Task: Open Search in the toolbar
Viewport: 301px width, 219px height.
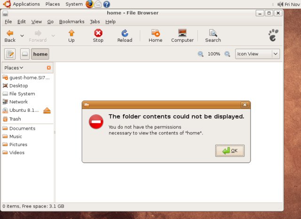Action: [x=213, y=36]
